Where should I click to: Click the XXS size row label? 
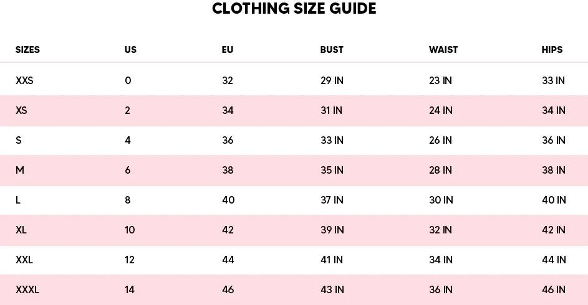click(x=24, y=80)
